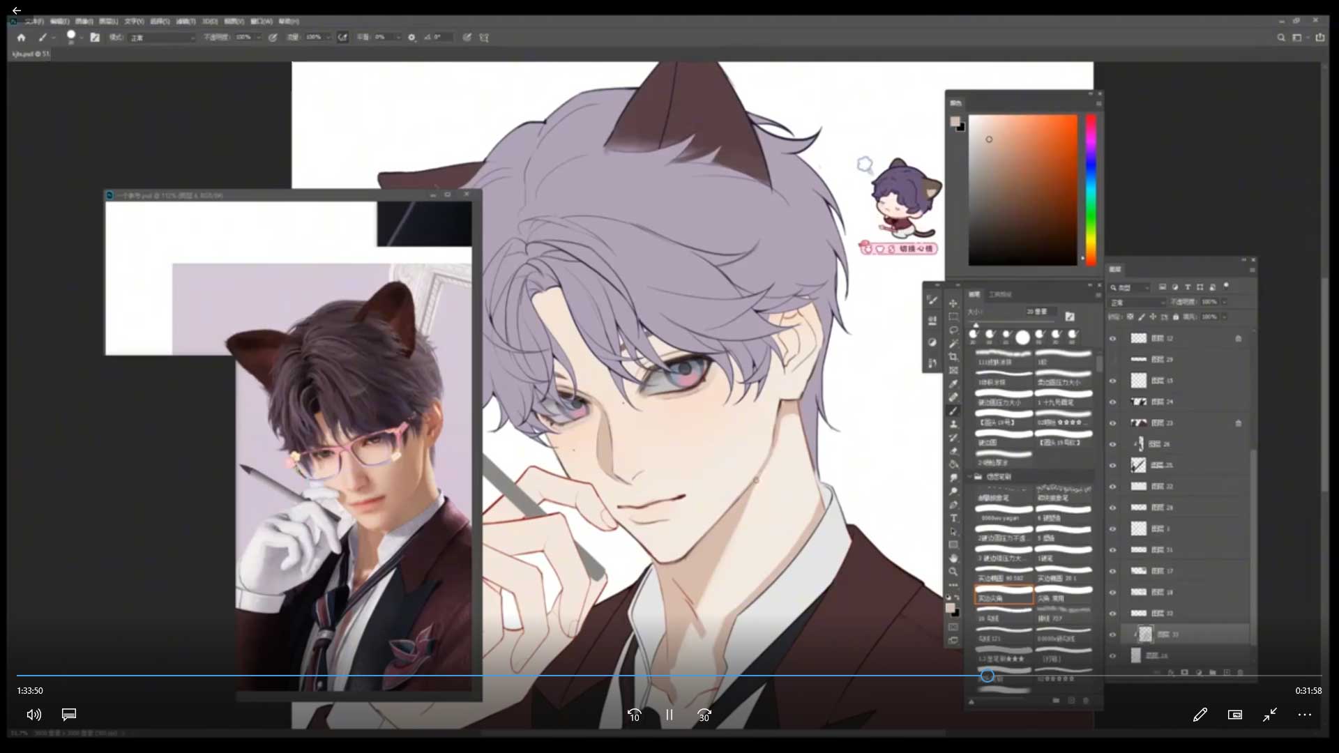Pause the video playback
Screen dimensions: 1339x753
click(x=669, y=715)
